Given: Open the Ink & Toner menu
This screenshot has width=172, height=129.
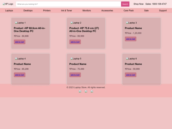Looking at the screenshot, I should [67, 11].
